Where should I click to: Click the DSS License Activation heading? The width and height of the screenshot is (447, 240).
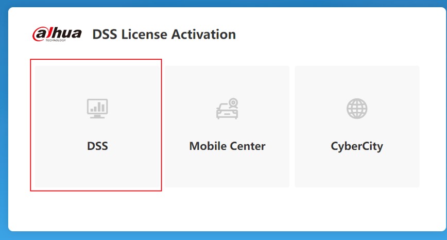point(164,35)
